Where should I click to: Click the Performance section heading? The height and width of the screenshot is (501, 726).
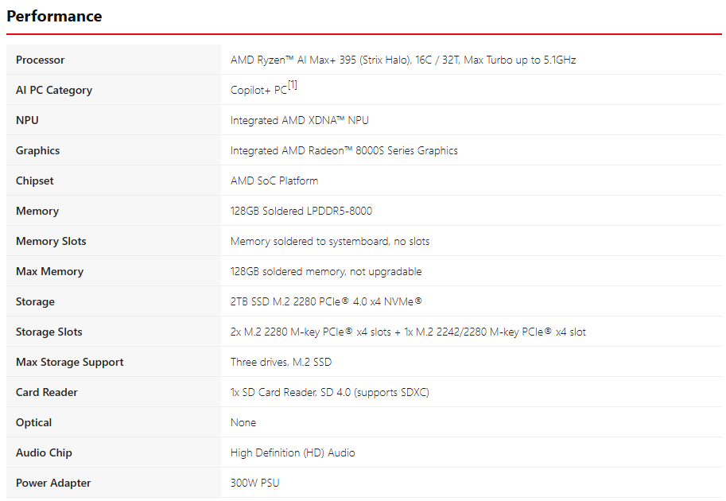(54, 16)
